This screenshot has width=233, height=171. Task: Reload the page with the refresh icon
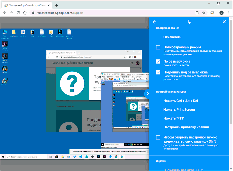[18, 13]
